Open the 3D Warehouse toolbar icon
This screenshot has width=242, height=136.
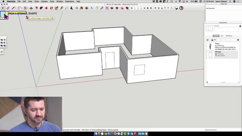tap(112, 8)
